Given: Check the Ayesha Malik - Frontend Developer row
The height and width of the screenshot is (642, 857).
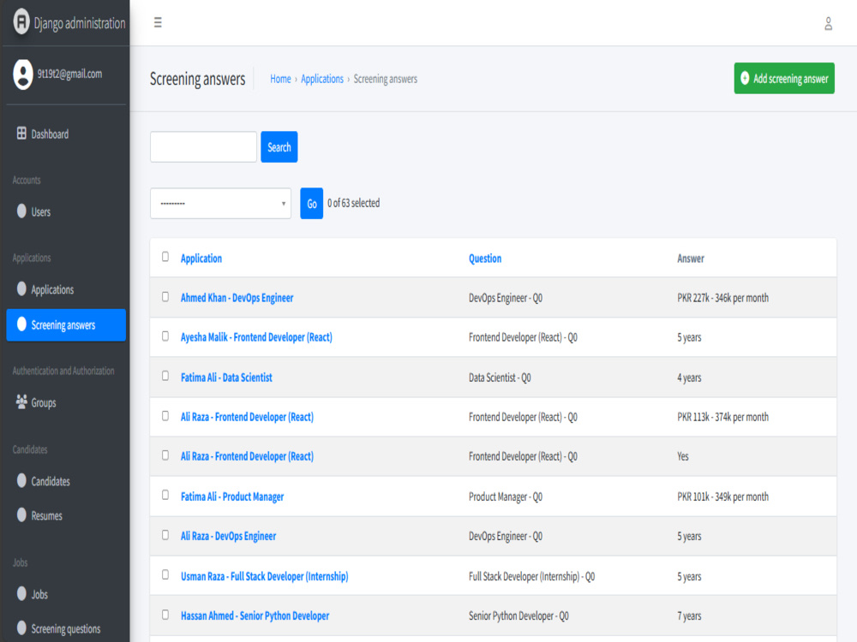Looking at the screenshot, I should point(165,336).
